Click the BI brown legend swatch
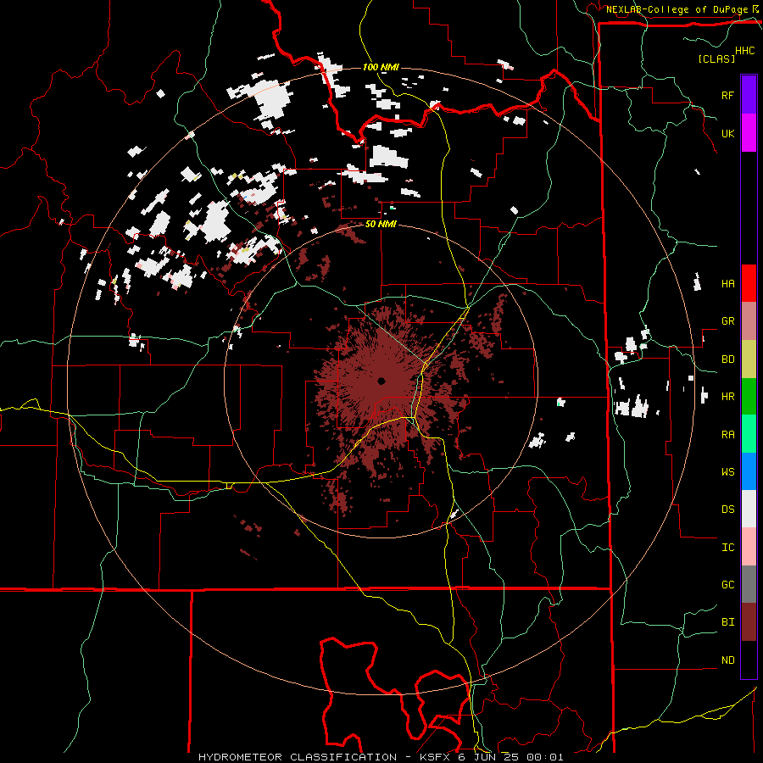 click(x=749, y=622)
